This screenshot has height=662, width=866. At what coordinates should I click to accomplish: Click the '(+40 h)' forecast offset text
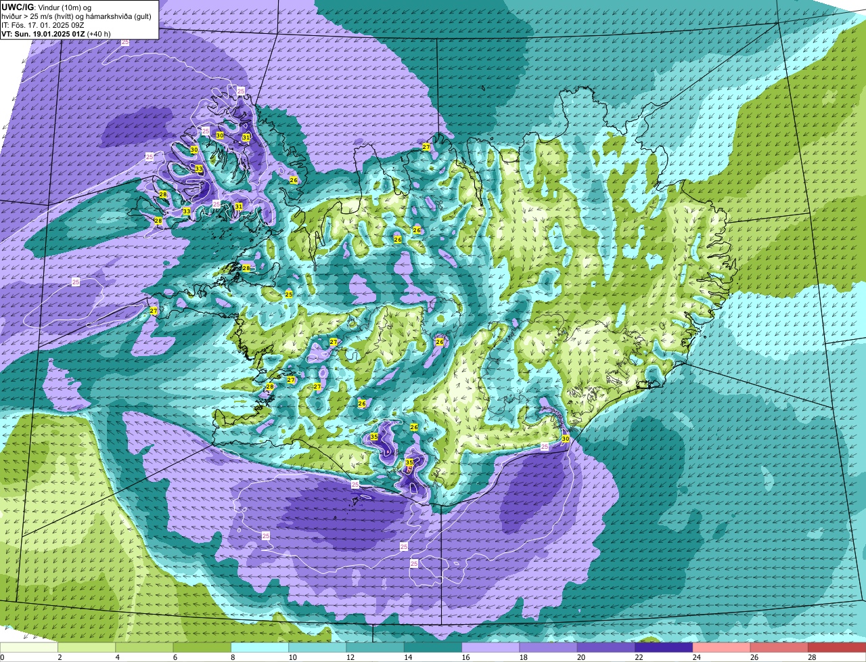coord(99,33)
